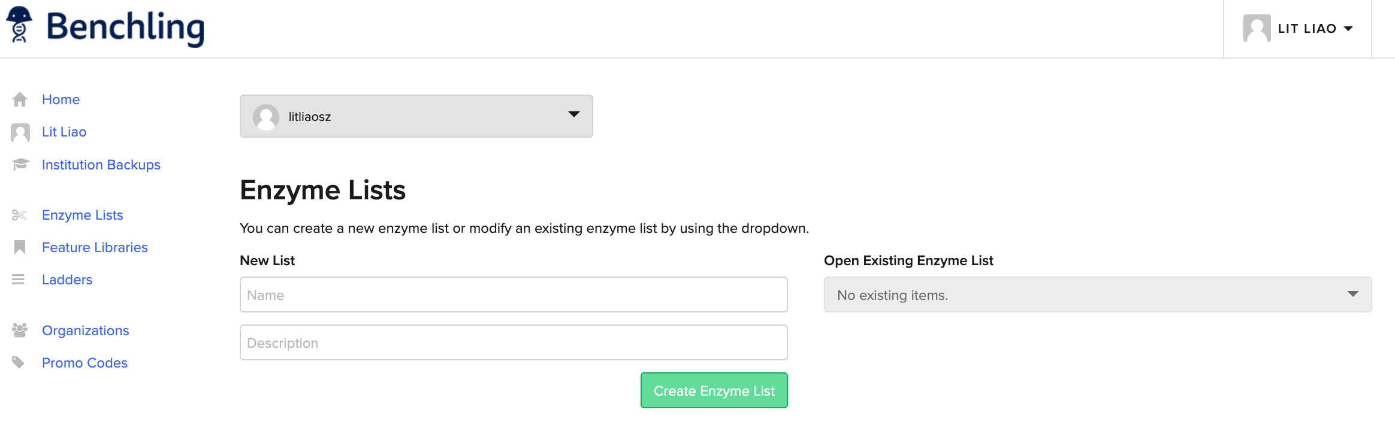Viewport: 1395px width, 425px height.
Task: Click the Organizations people icon
Action: (20, 330)
